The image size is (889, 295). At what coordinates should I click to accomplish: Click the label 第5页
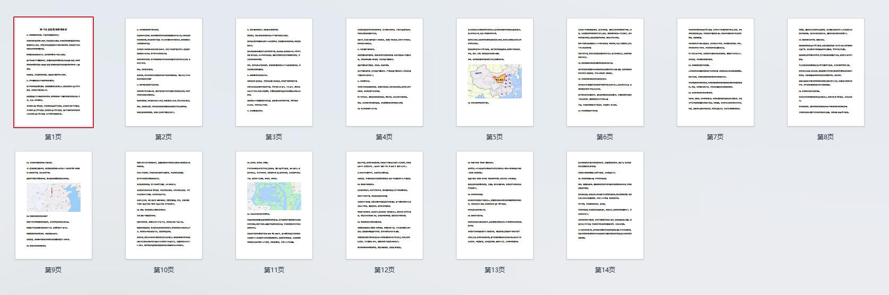click(494, 137)
